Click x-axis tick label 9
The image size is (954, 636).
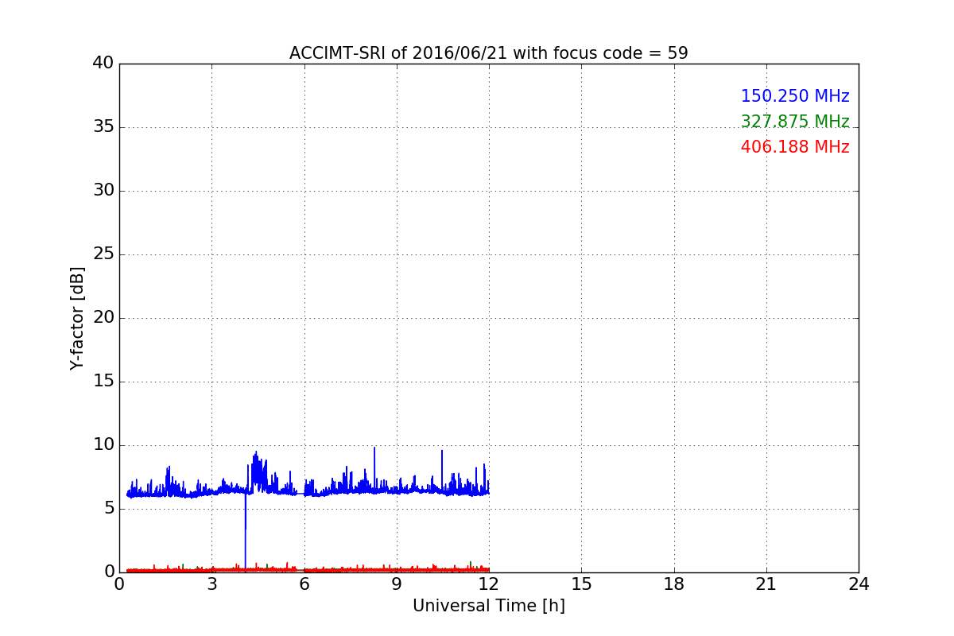coord(397,585)
